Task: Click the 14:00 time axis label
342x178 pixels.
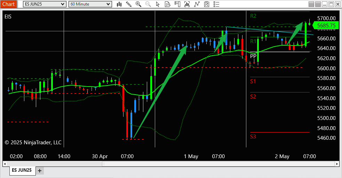Action: pyautogui.click(x=64, y=156)
